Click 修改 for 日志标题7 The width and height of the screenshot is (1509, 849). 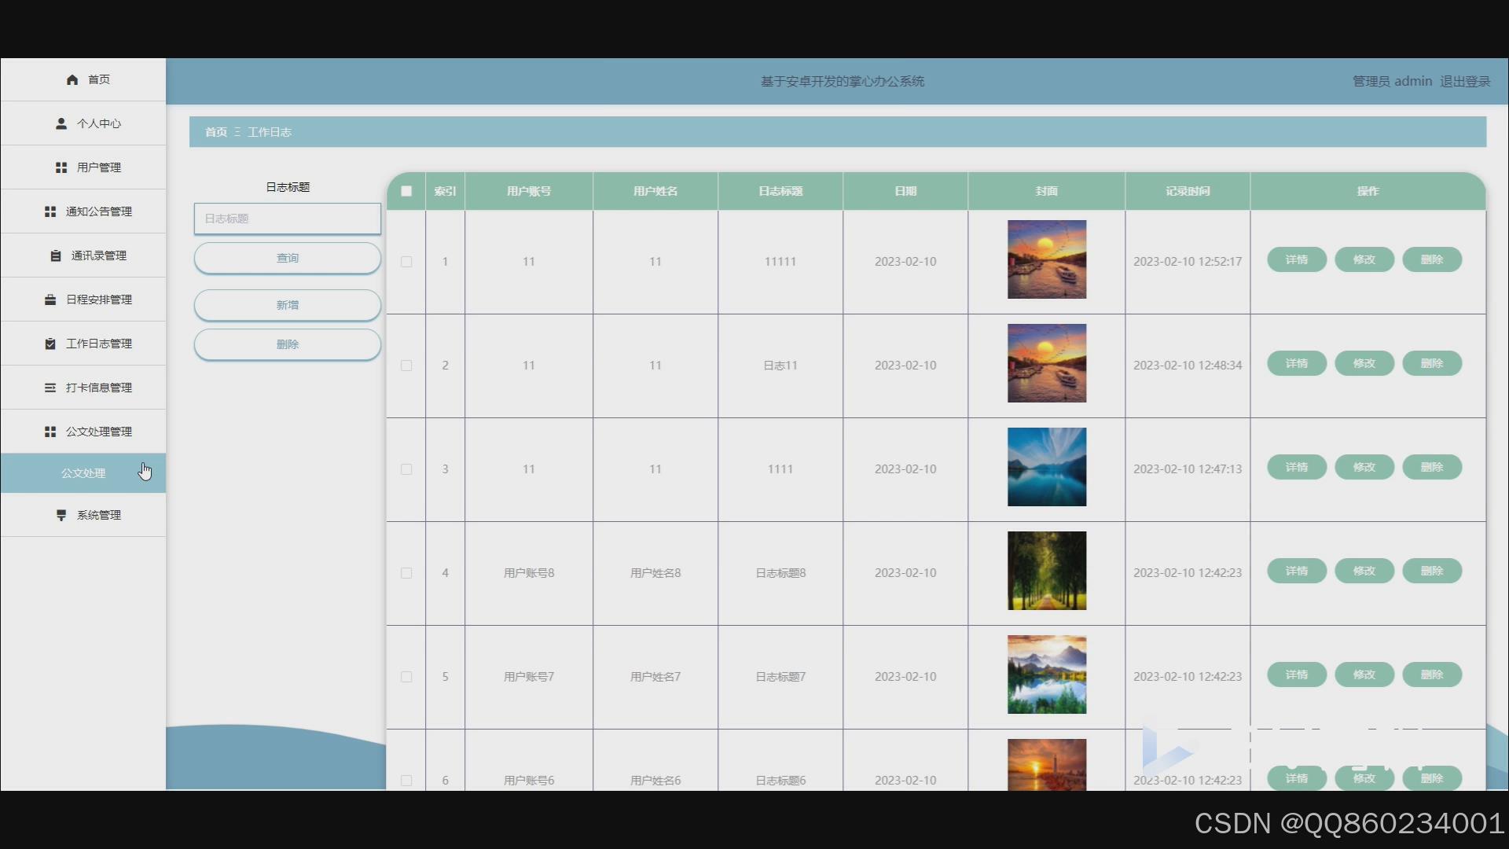(1364, 674)
